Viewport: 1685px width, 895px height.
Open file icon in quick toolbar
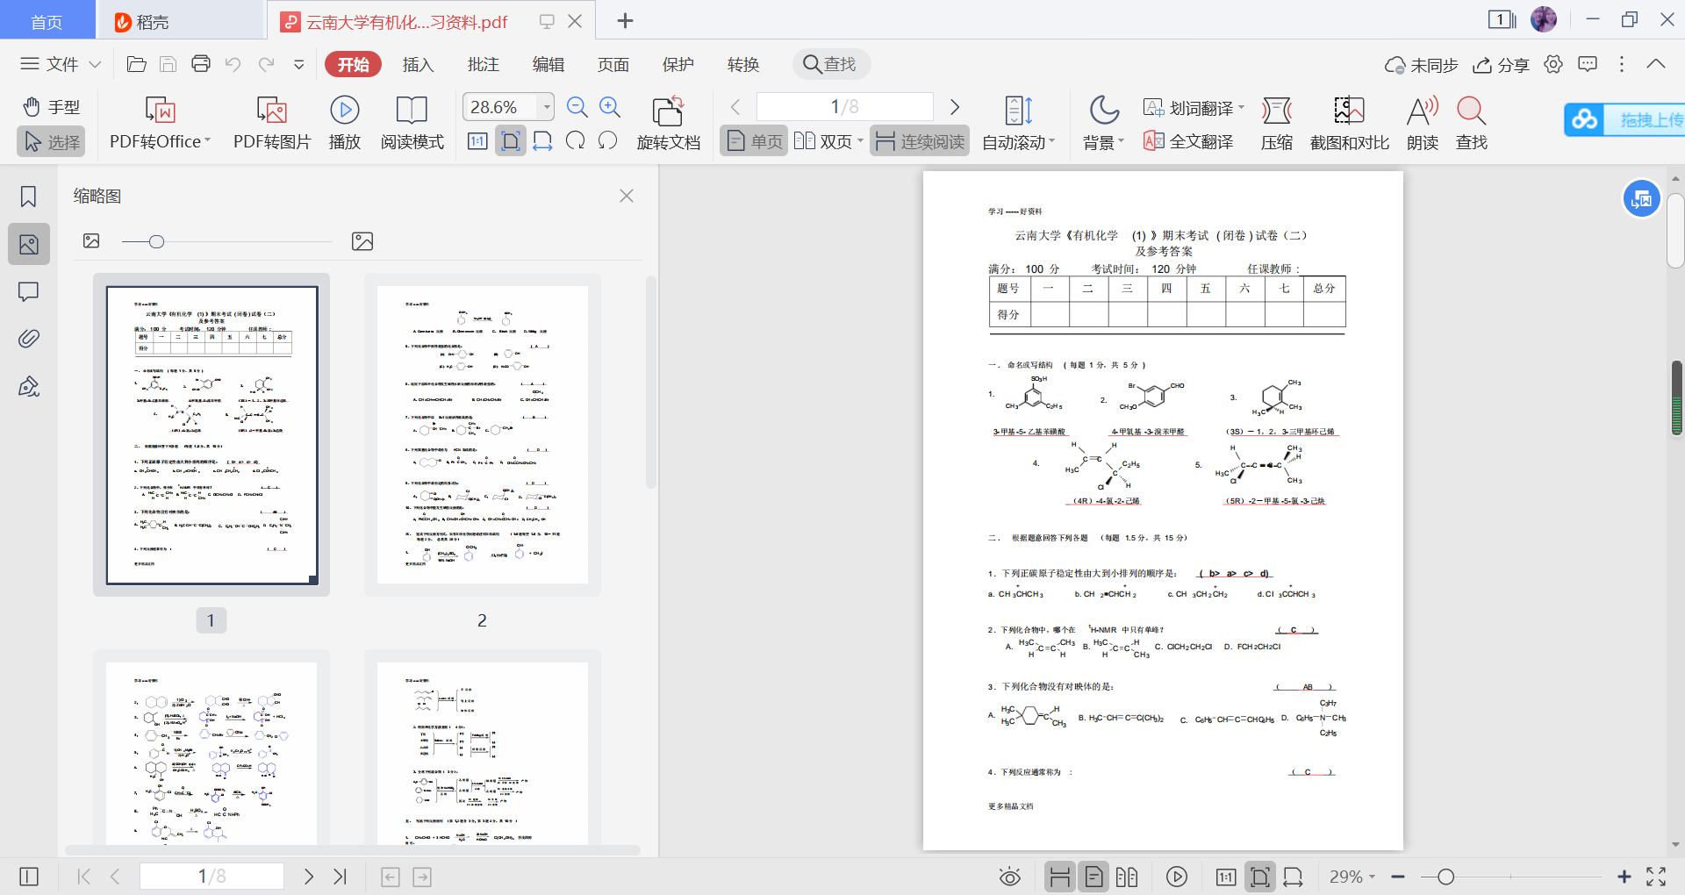click(x=136, y=64)
